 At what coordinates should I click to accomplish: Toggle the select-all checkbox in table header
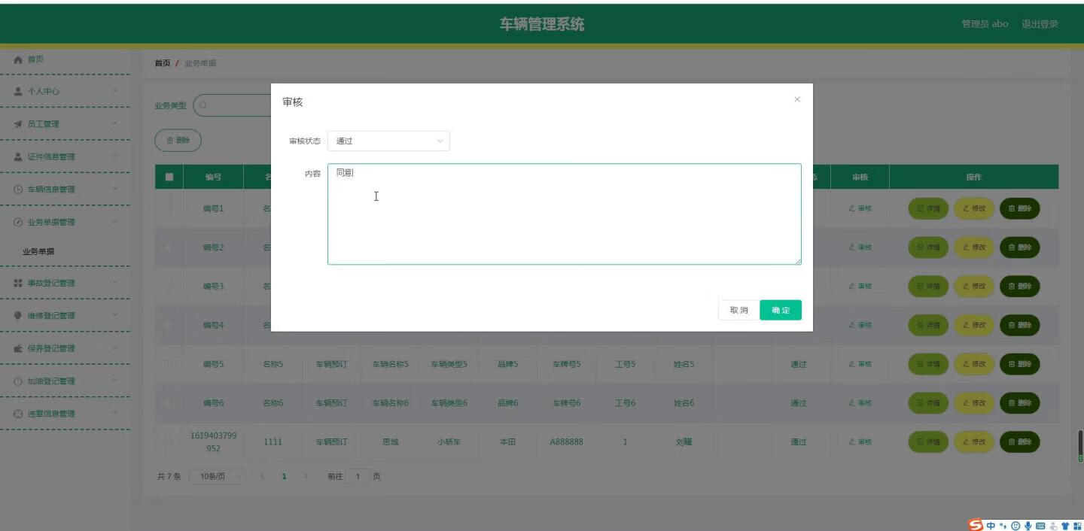click(169, 177)
